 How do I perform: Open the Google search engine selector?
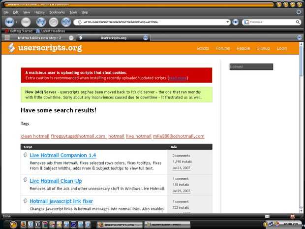247,22
